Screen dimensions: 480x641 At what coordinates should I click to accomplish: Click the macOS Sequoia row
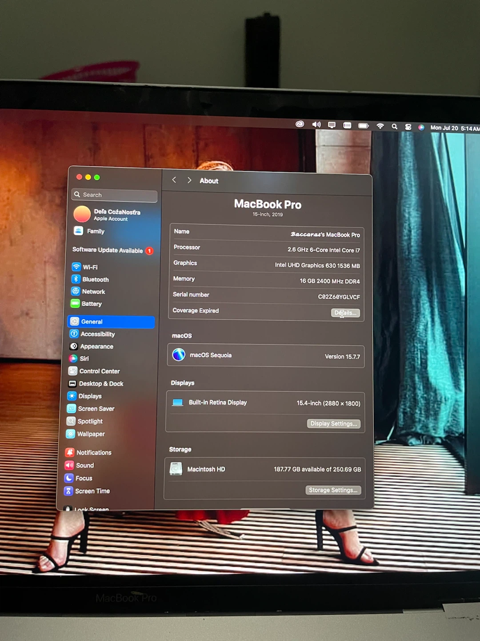266,356
